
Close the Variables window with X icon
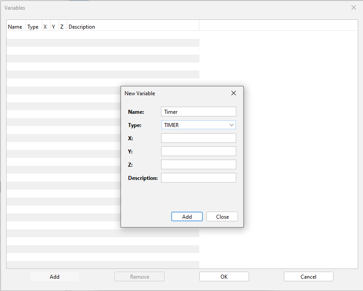[x=353, y=7]
